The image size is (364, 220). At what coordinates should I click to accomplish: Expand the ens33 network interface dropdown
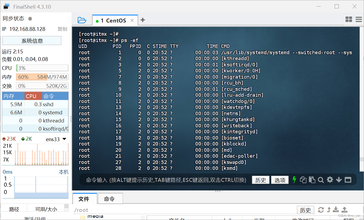point(64,138)
